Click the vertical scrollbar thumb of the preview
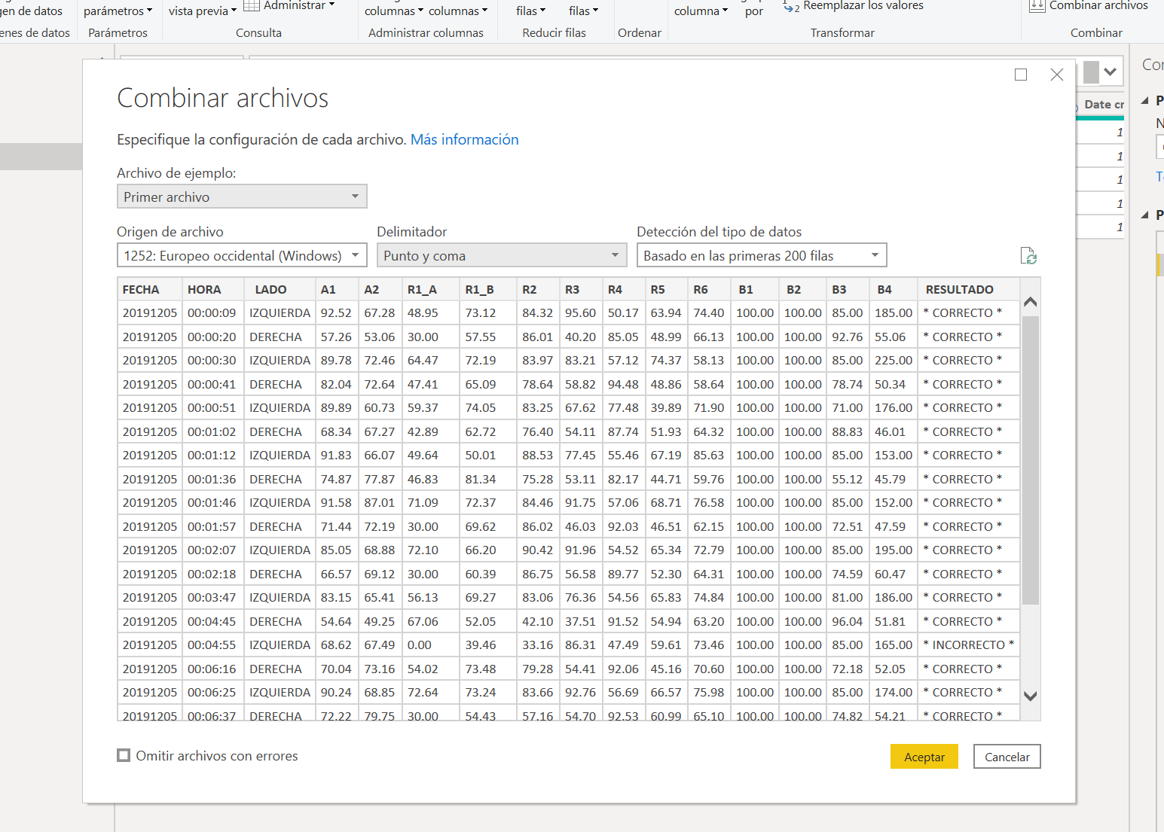The width and height of the screenshot is (1164, 832). coord(1031,459)
